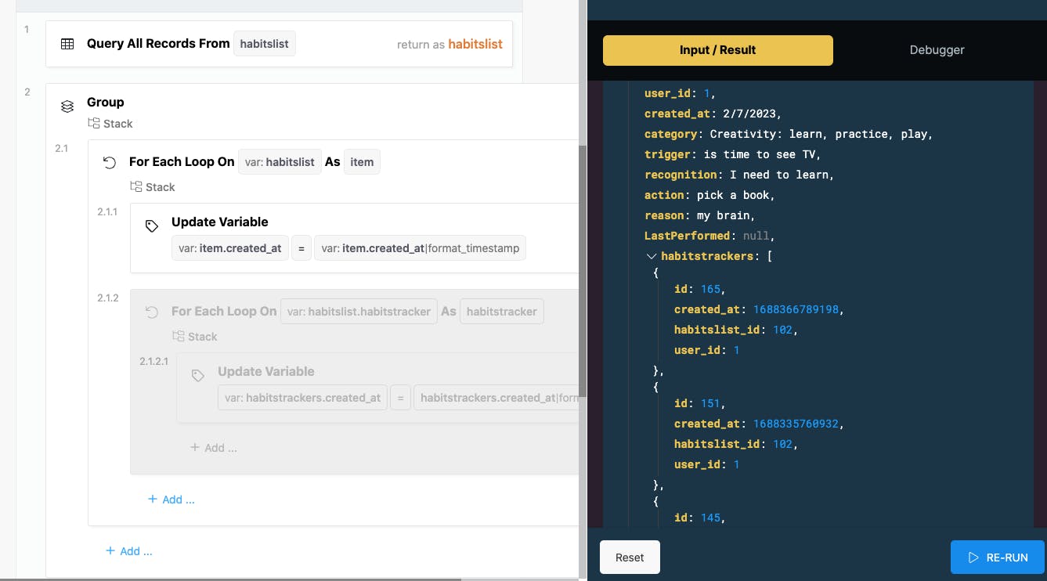Switch to the Debugger tab
The width and height of the screenshot is (1047, 581).
click(937, 50)
